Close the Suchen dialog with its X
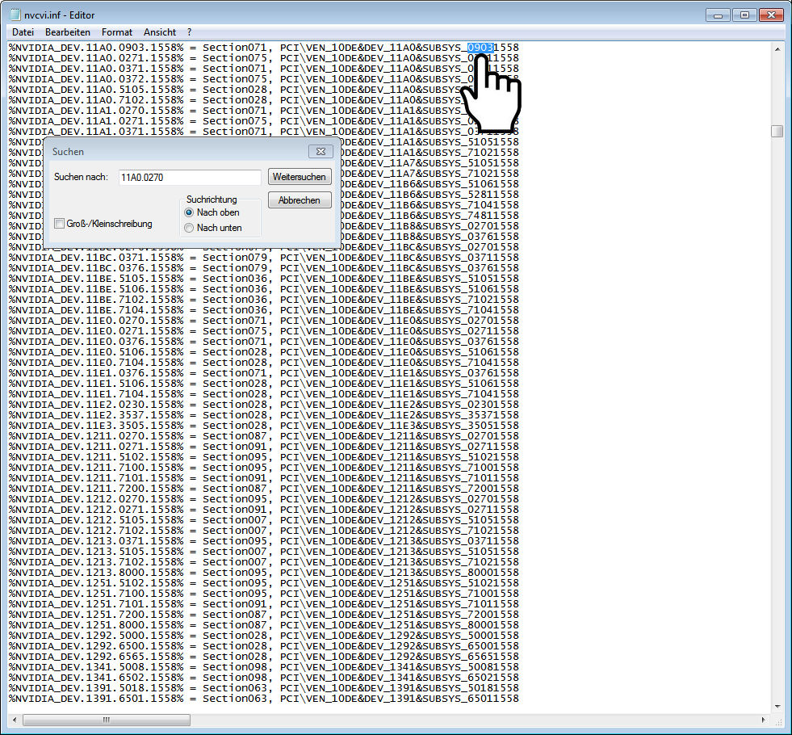792x735 pixels. click(321, 151)
